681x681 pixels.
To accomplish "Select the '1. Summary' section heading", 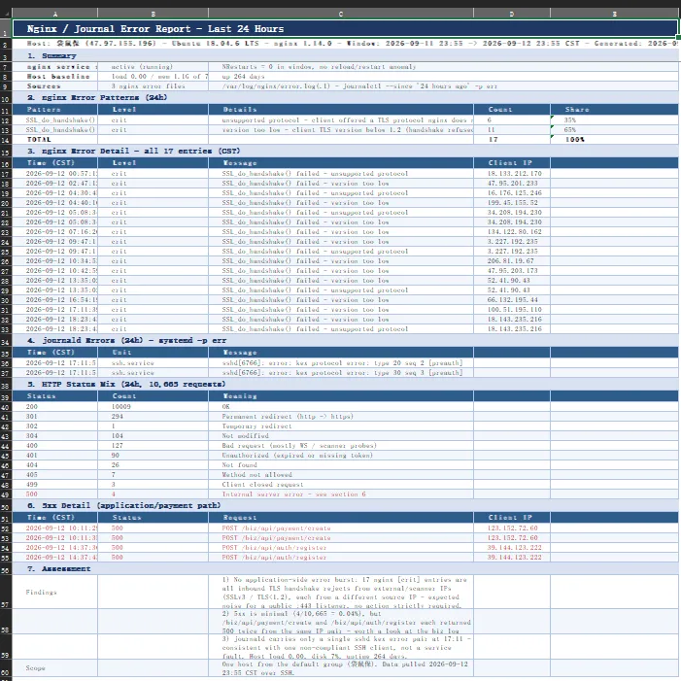I will [345, 56].
